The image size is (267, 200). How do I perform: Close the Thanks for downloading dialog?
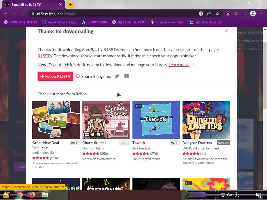227,30
